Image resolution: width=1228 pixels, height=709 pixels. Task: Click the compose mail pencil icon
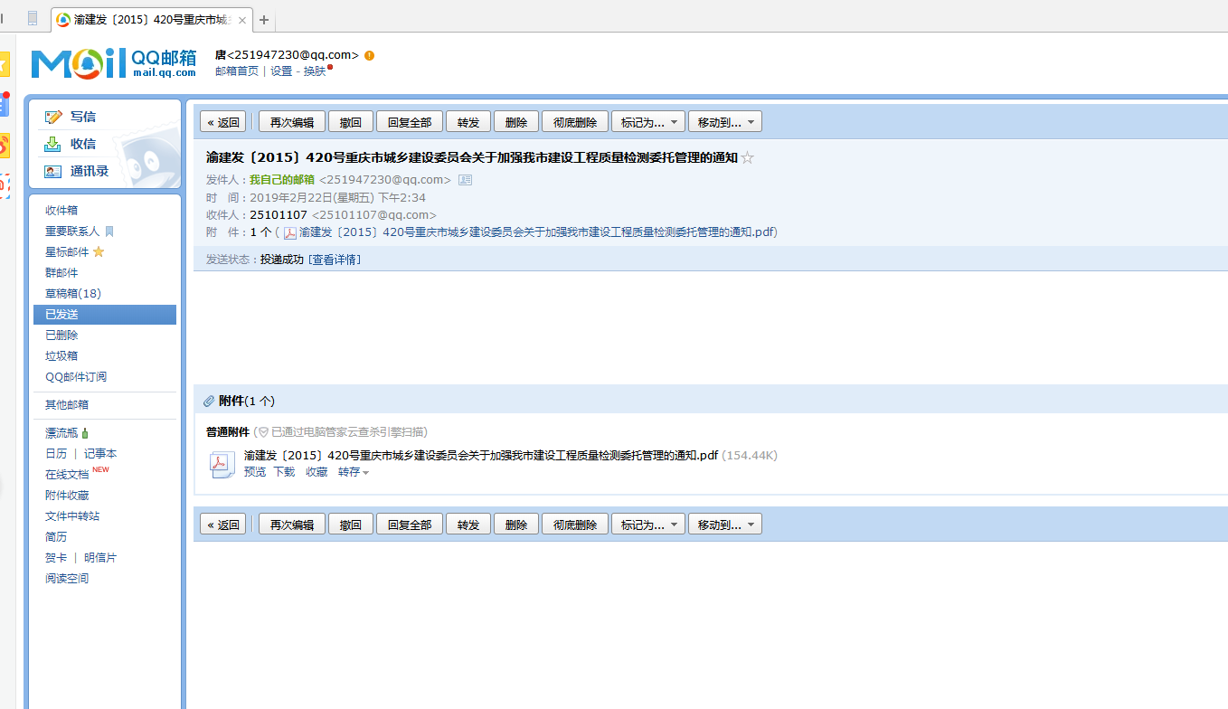[x=53, y=117]
